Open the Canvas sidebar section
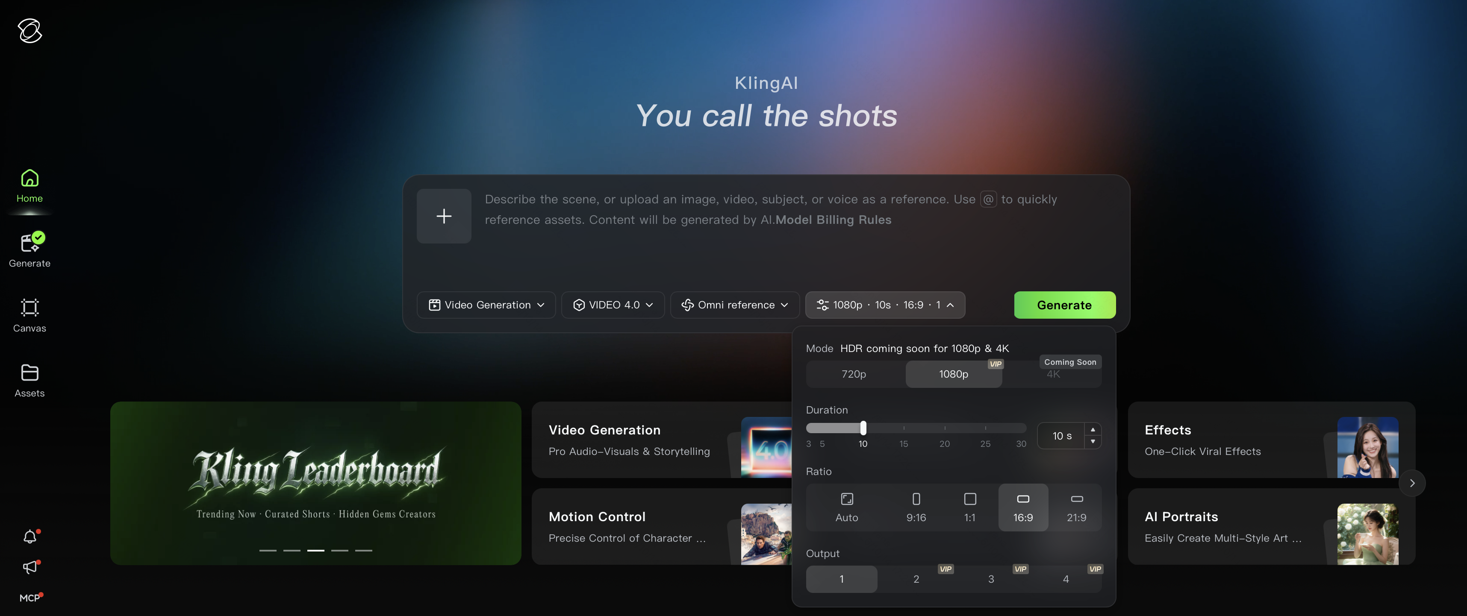This screenshot has width=1467, height=616. tap(29, 316)
